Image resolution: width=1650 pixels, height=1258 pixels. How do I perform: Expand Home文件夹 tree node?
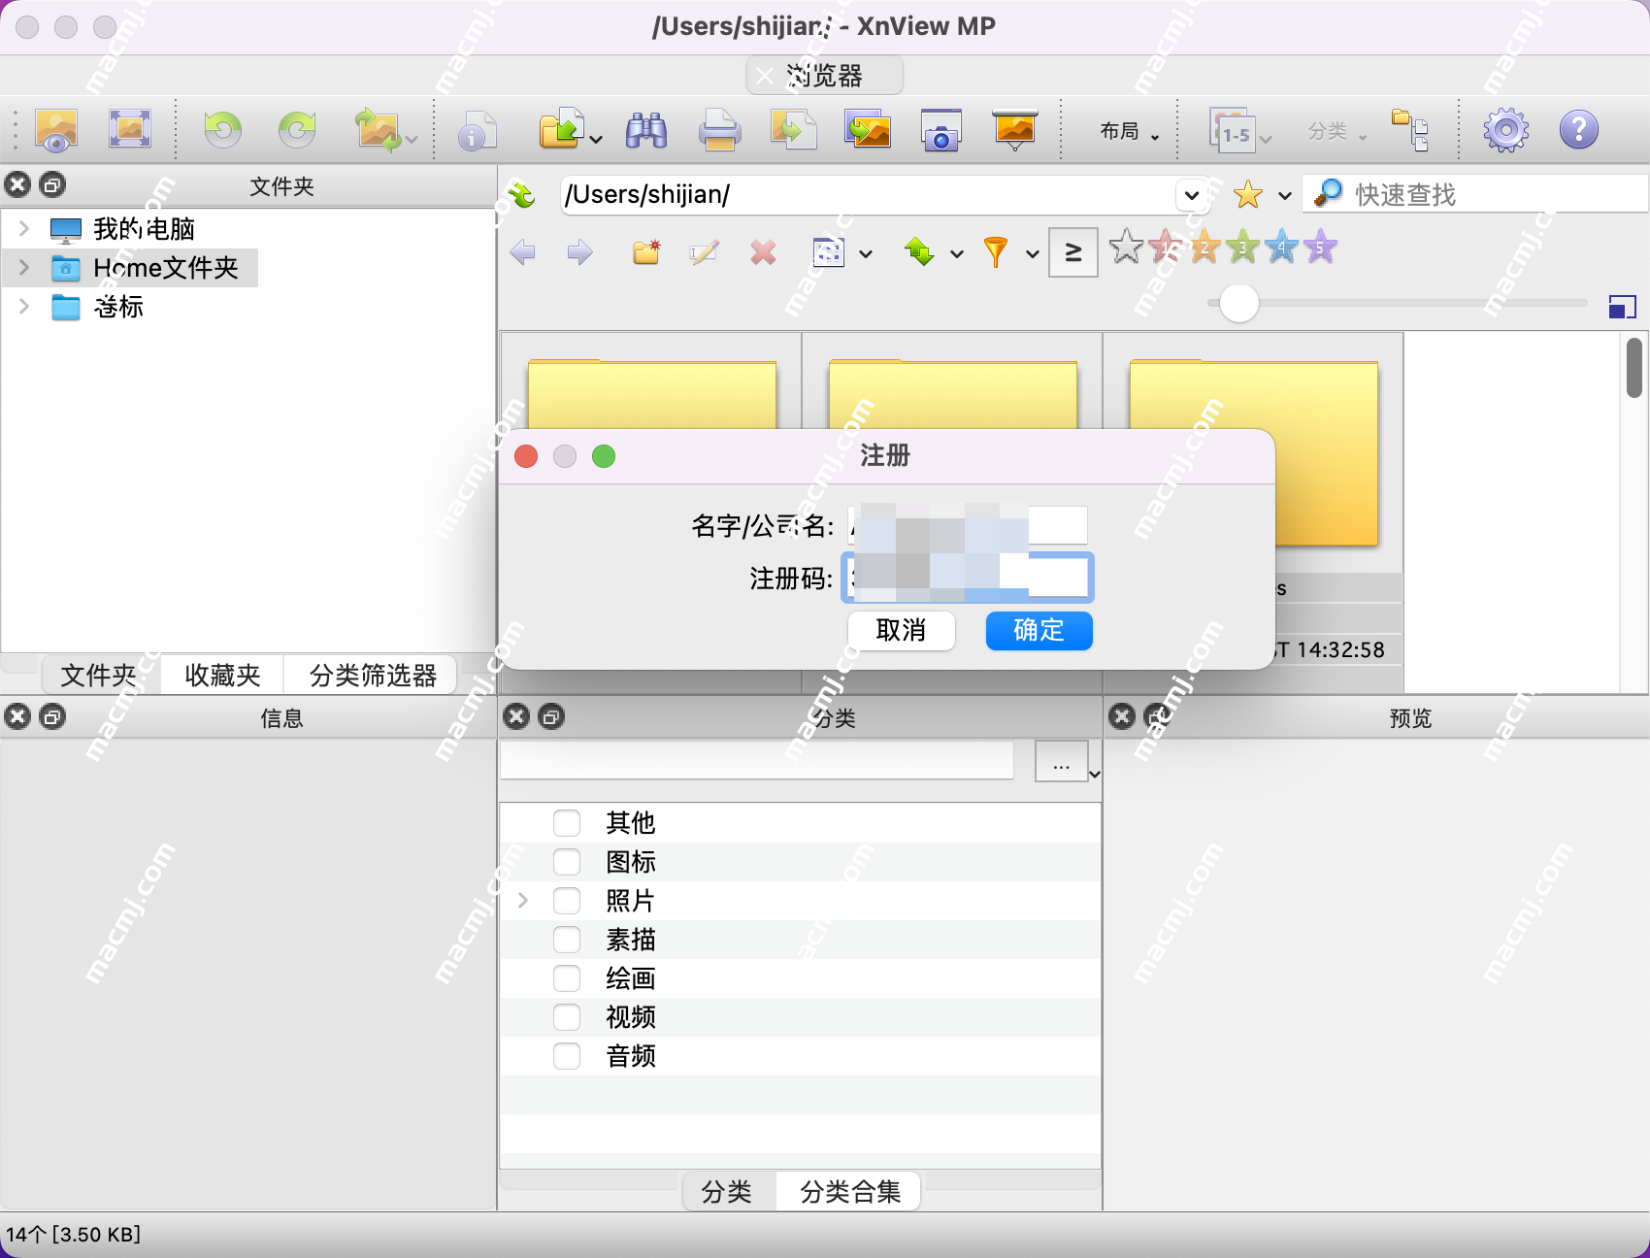pyautogui.click(x=24, y=268)
